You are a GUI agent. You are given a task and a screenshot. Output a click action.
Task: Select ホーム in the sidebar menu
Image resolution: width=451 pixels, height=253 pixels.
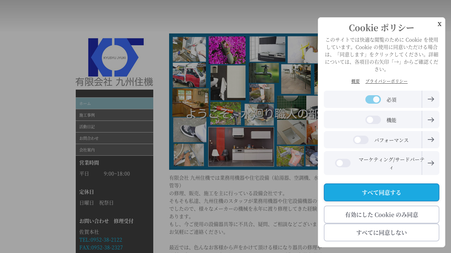pos(114,103)
